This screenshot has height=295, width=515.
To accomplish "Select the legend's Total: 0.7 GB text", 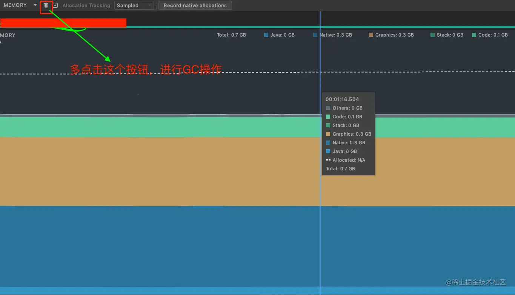I will point(231,35).
